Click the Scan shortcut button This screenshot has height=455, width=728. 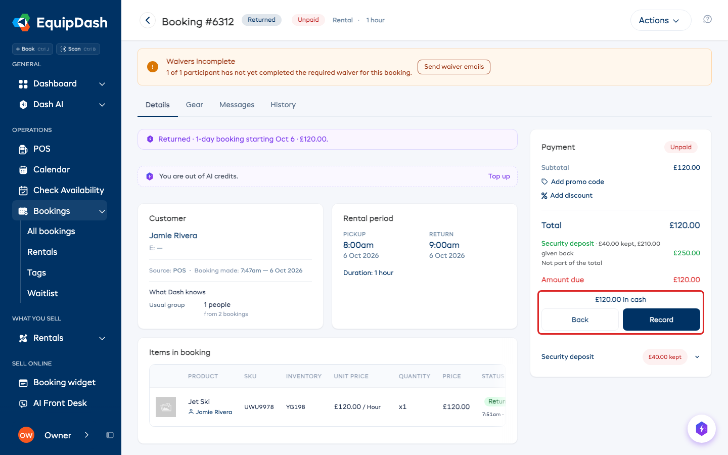click(x=78, y=49)
